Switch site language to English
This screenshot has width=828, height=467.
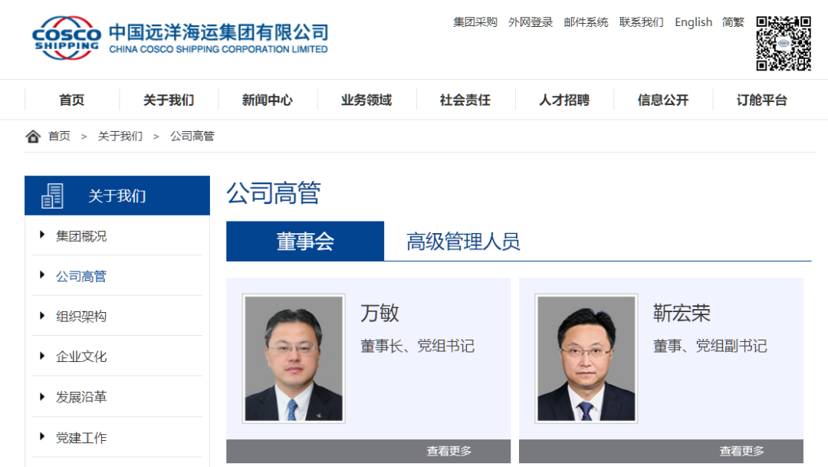(693, 22)
